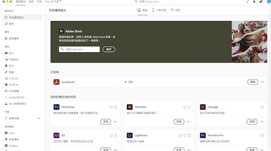271x151 pixels.
Task: Open the user account avatar
Action: [269, 2]
